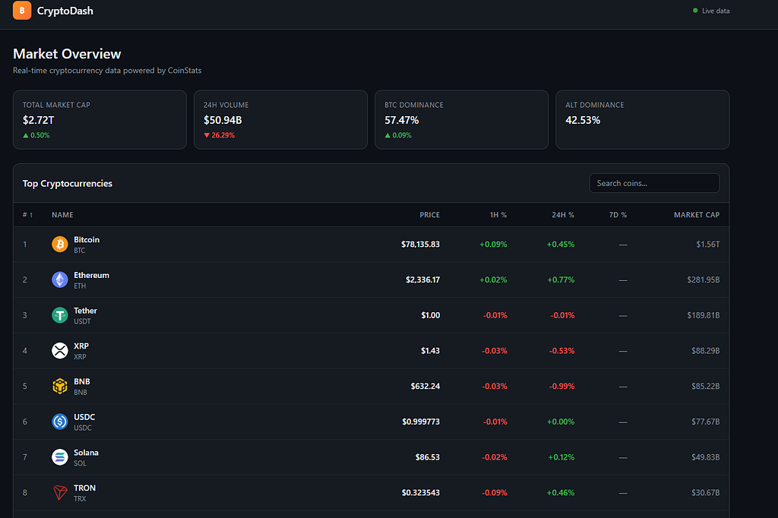778x518 pixels.
Task: Focus the Search coins input field
Action: point(654,183)
